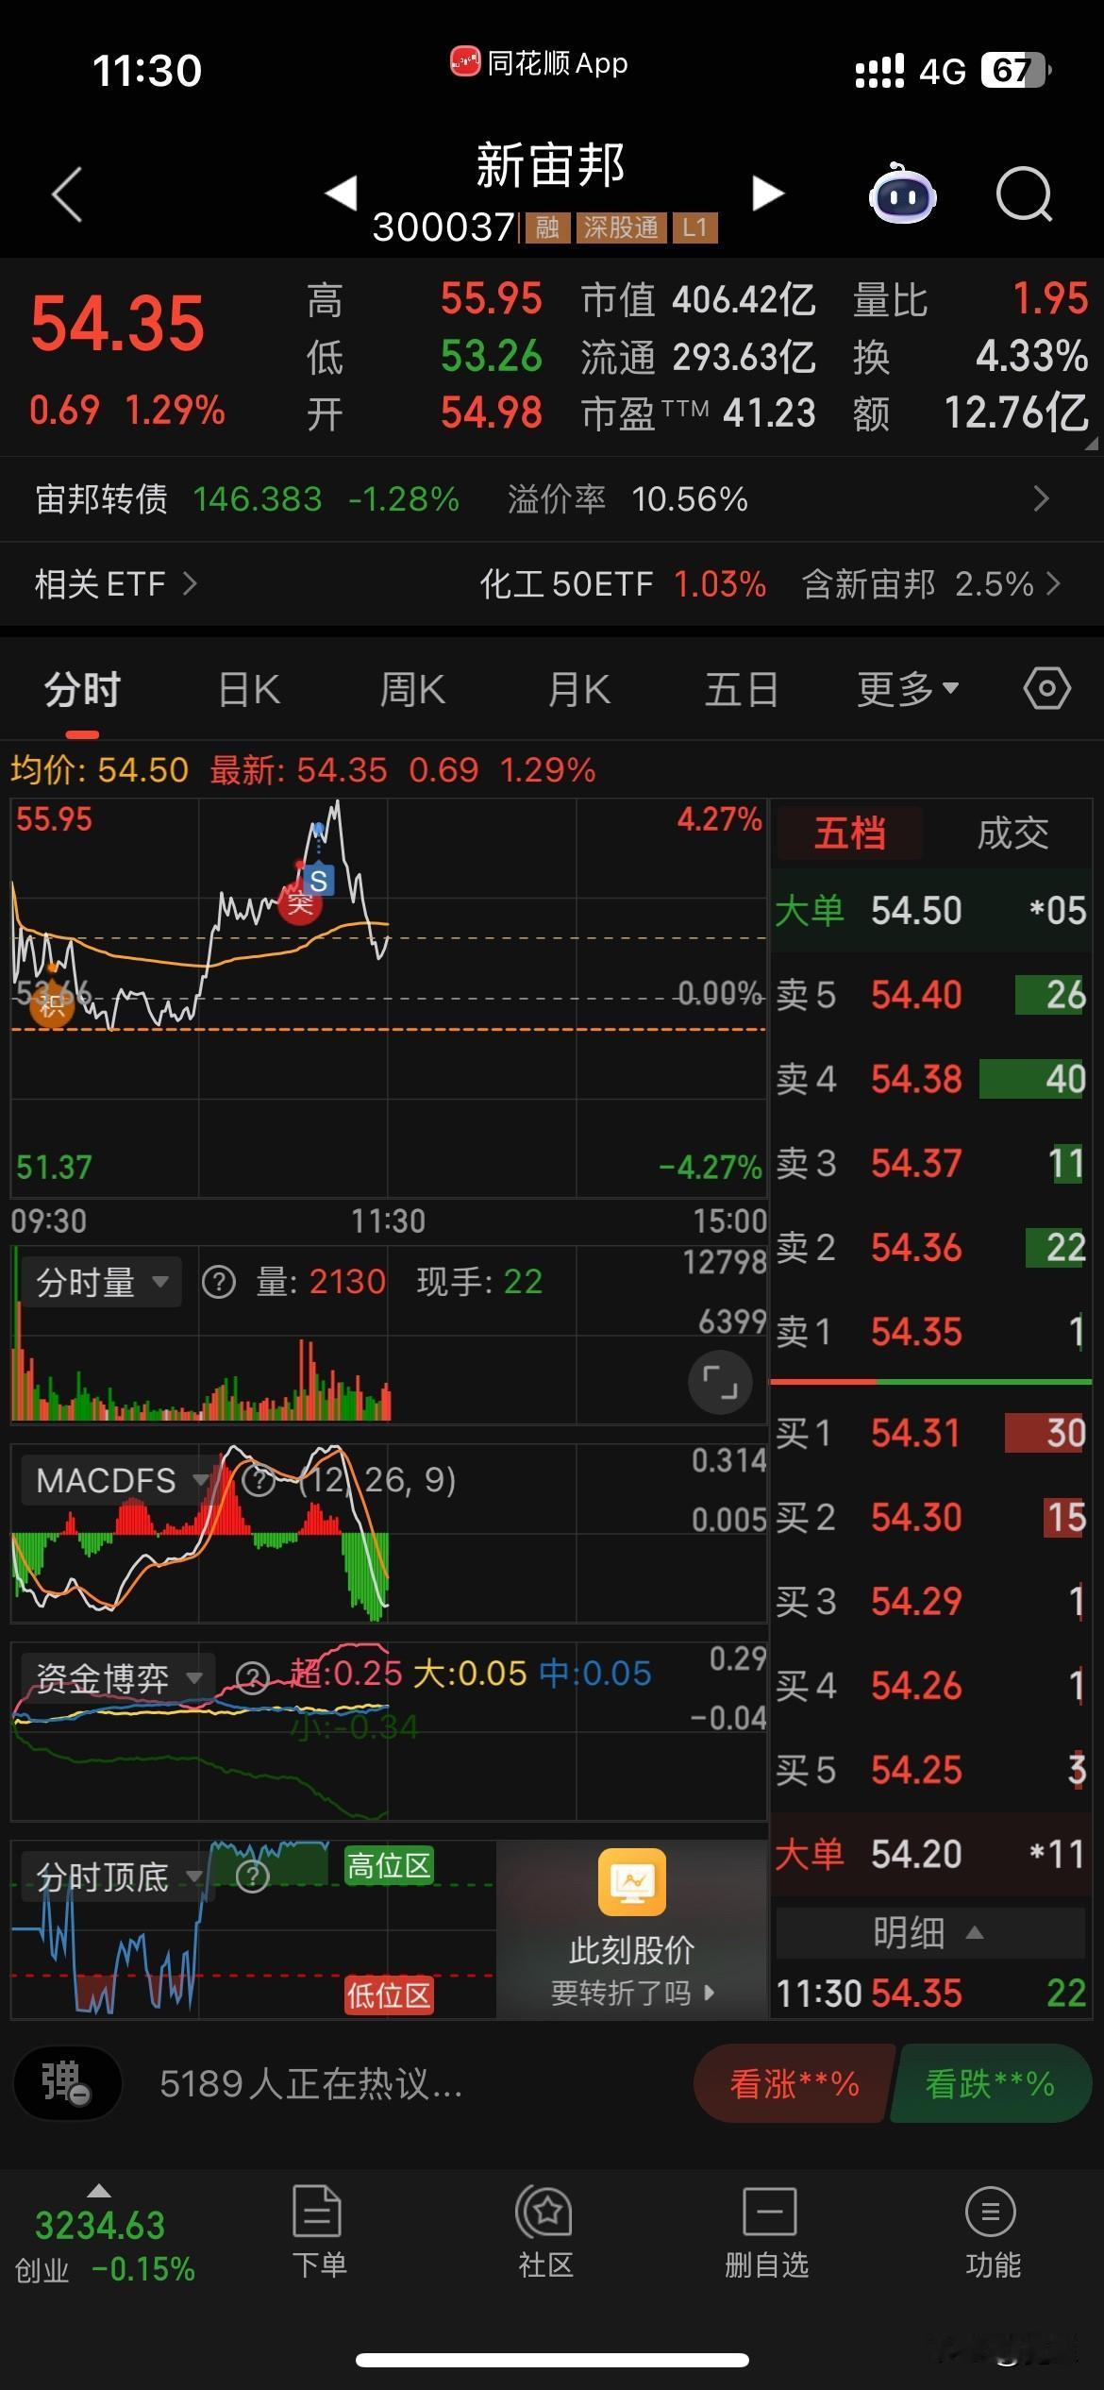This screenshot has height=2390, width=1104.
Task: Tap 卖3 price 54.37 row
Action: tap(930, 1163)
